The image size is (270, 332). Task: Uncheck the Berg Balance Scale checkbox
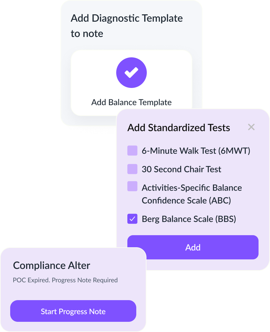pos(132,219)
